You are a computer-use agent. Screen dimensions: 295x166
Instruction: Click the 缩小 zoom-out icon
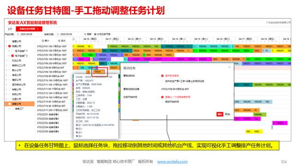[x=43, y=41]
